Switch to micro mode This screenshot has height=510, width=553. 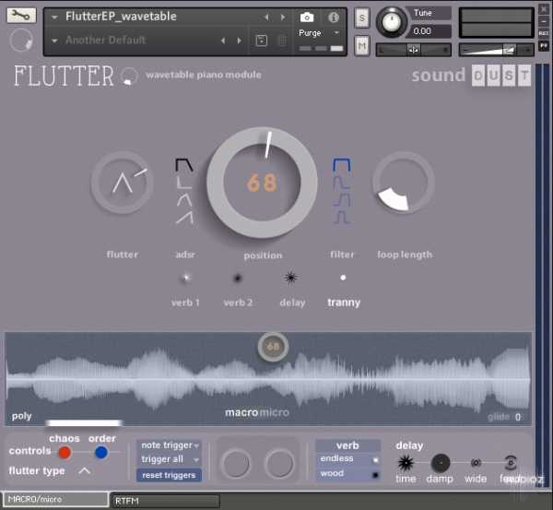coord(275,412)
